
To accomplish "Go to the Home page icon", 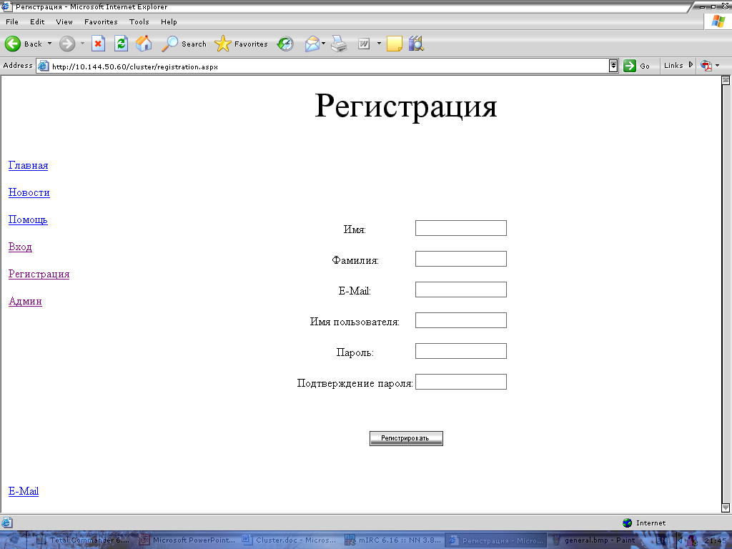I will pos(144,44).
